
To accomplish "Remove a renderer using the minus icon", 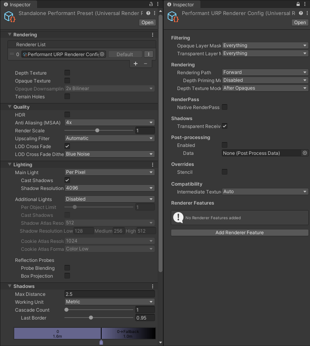I will (146, 64).
